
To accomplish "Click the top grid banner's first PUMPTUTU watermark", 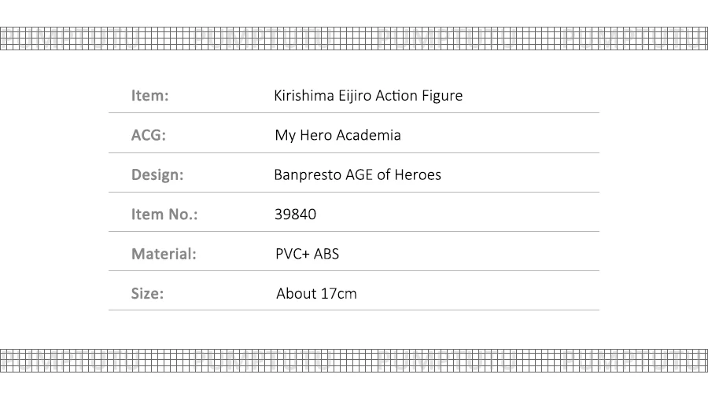I will pos(68,39).
